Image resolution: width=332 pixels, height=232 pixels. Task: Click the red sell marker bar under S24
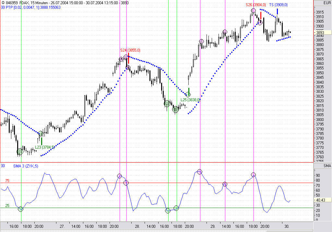(128, 58)
